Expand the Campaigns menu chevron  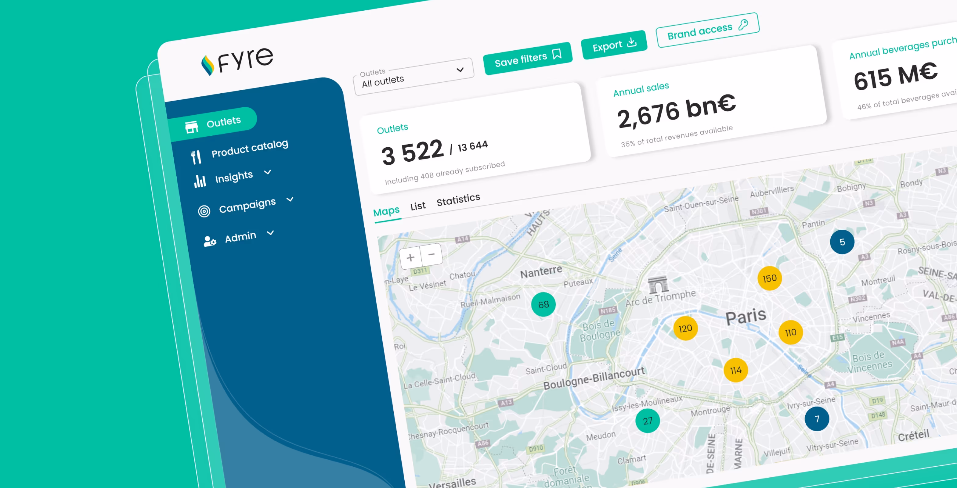[290, 199]
